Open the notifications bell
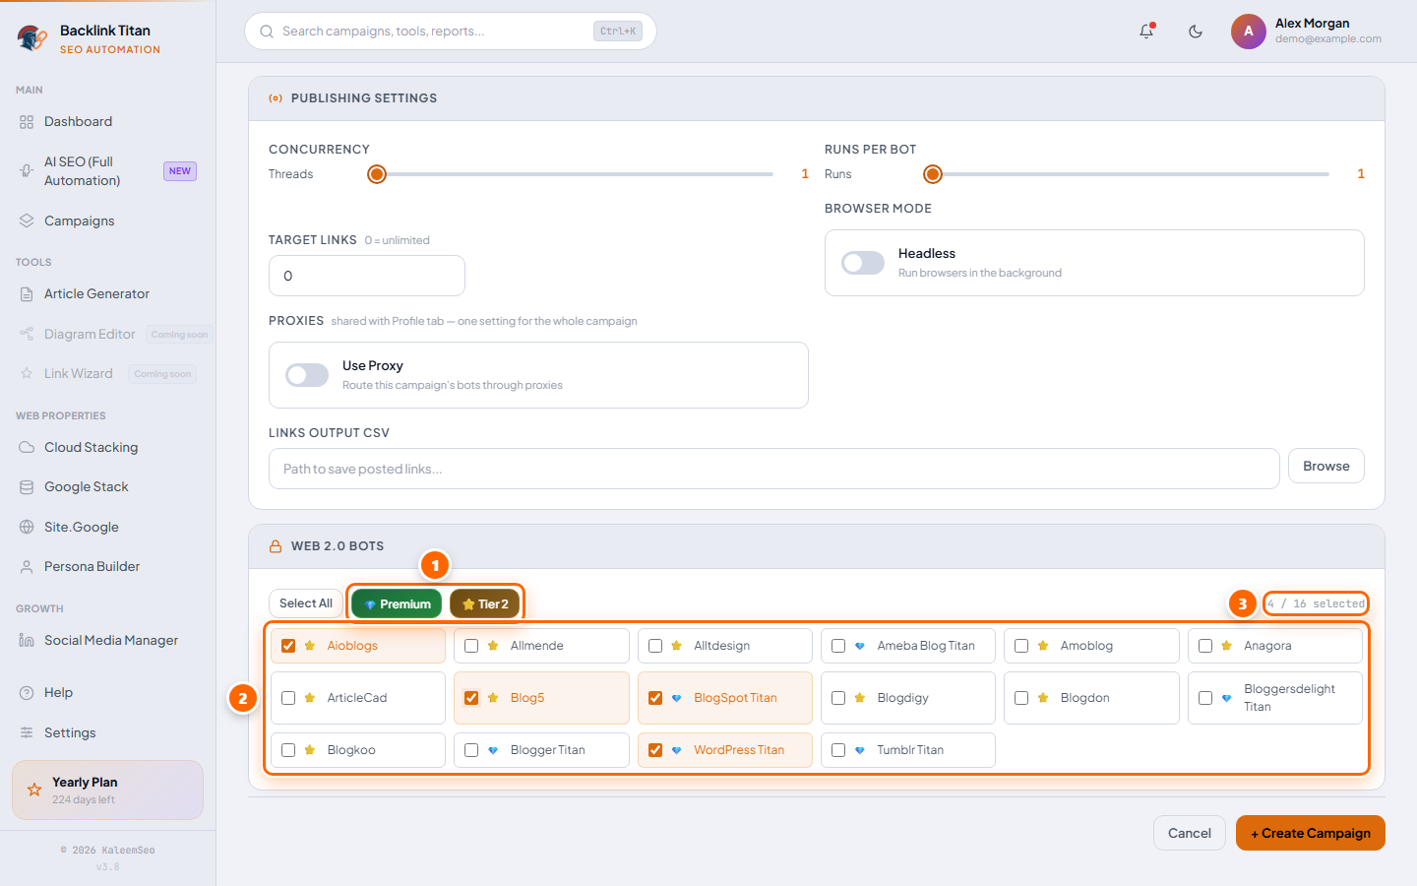This screenshot has width=1417, height=886. coord(1146,32)
